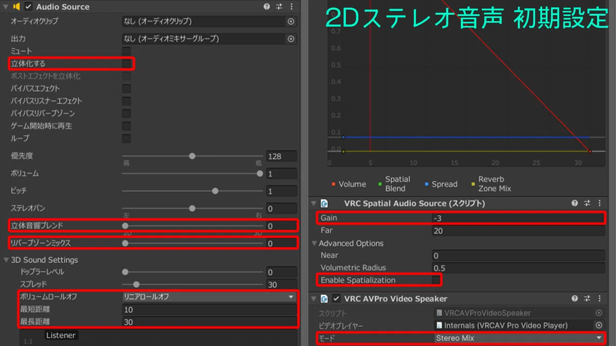Adjust the 立体音響ブレンド slider handle

click(x=125, y=226)
